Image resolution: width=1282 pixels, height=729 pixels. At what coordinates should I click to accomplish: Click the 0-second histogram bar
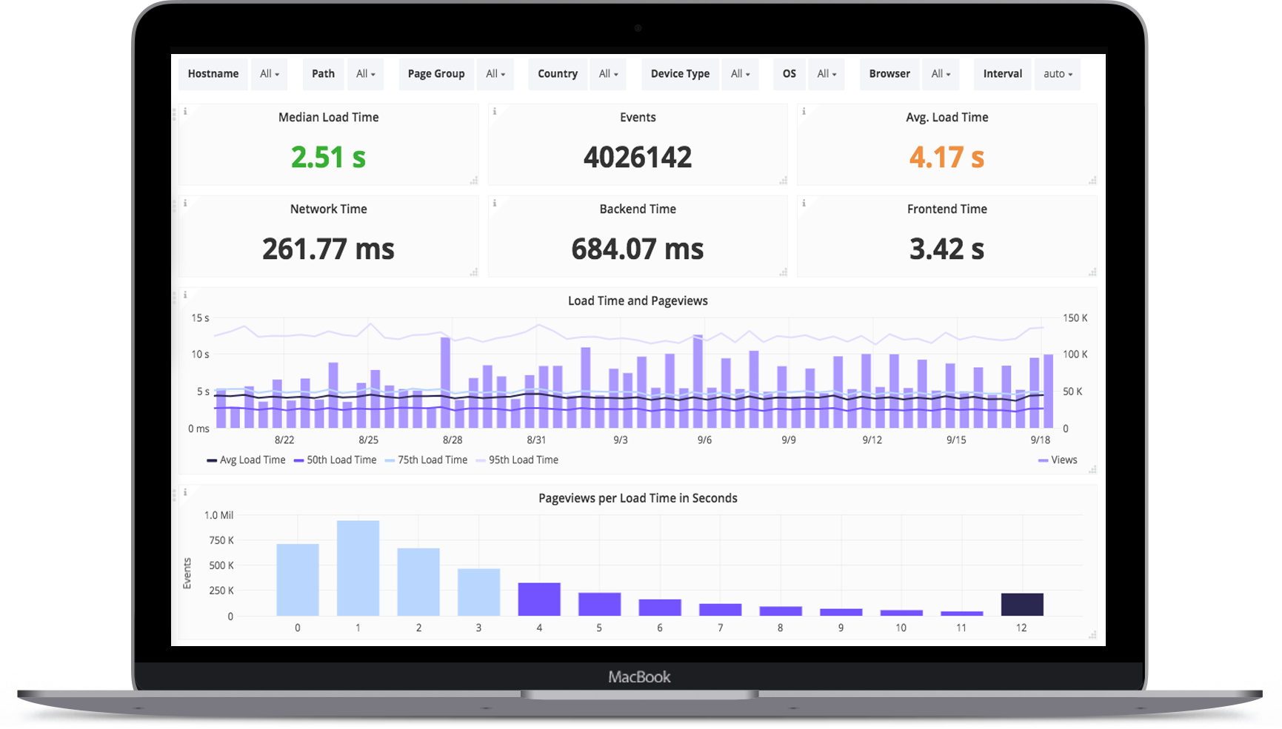click(x=298, y=580)
